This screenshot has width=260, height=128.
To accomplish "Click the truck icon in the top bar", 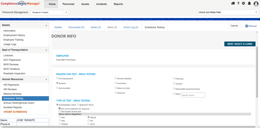I will [233, 3].
